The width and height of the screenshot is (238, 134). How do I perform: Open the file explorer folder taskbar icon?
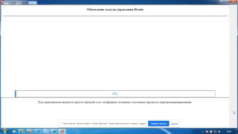14,131
